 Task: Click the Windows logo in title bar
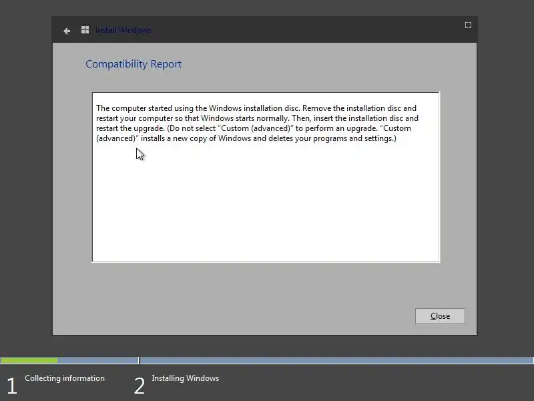click(x=85, y=30)
